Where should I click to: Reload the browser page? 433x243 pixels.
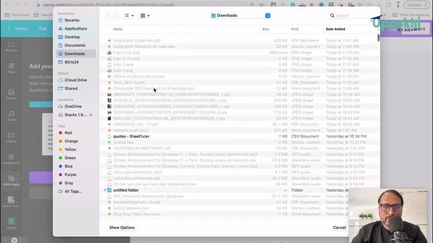(x=26, y=5)
